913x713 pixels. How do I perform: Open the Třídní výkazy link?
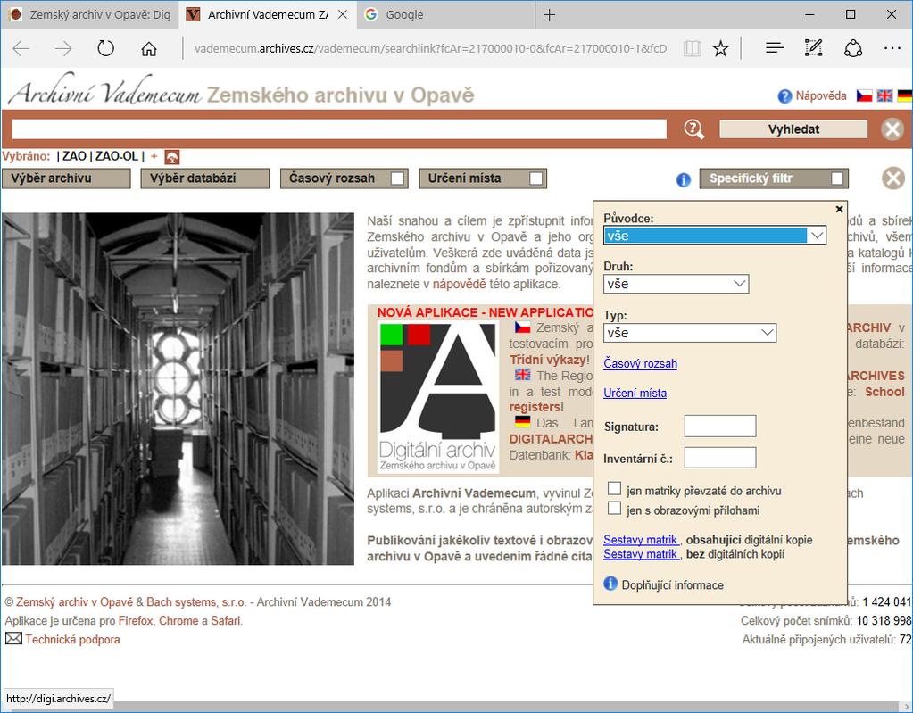pos(549,360)
